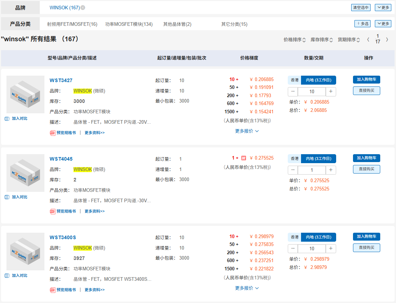Open 更多资料>> for WST3427
This screenshot has height=303, width=396.
95,133
